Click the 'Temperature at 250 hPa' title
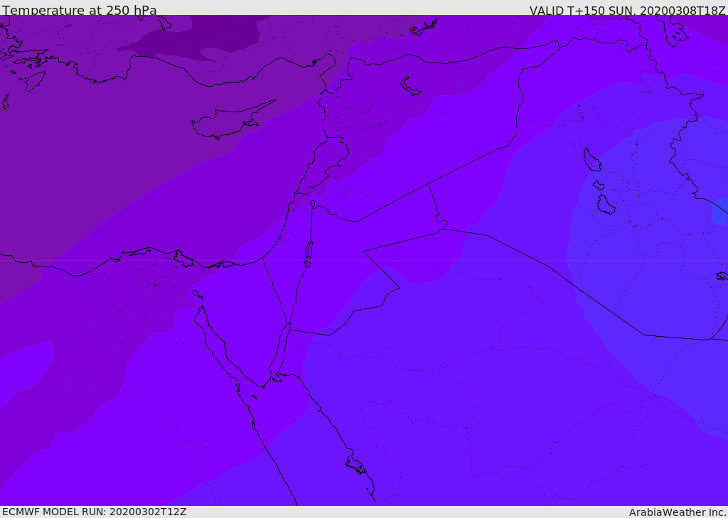This screenshot has height=518, width=728. point(80,10)
